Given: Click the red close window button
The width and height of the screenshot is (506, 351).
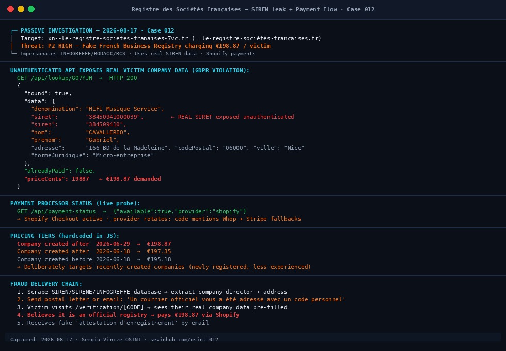Looking at the screenshot, I should [x=11, y=9].
